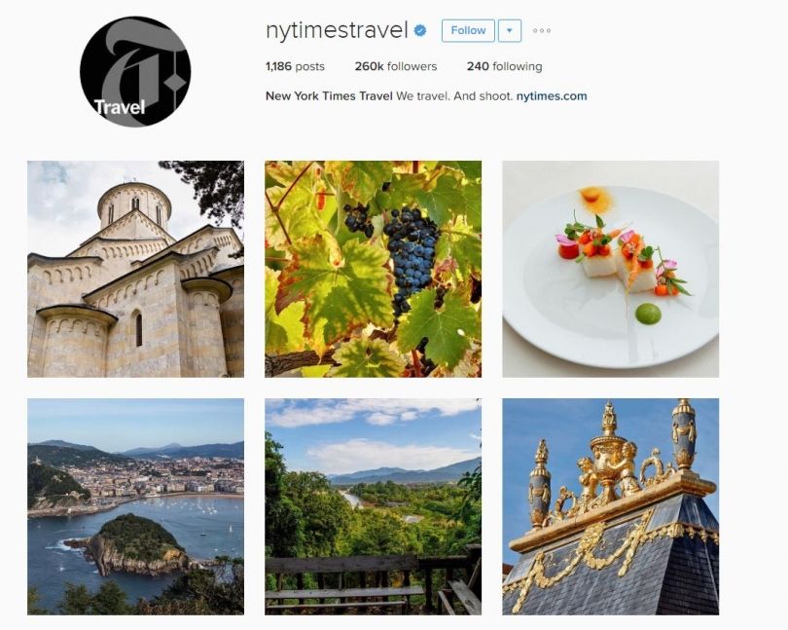Click the green sauce dot on plate photo

[x=648, y=314]
